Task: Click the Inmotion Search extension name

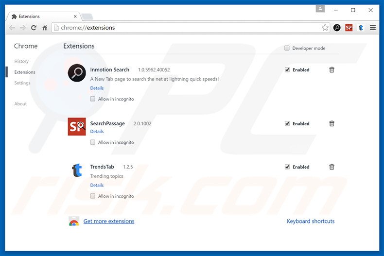Action: tap(109, 70)
